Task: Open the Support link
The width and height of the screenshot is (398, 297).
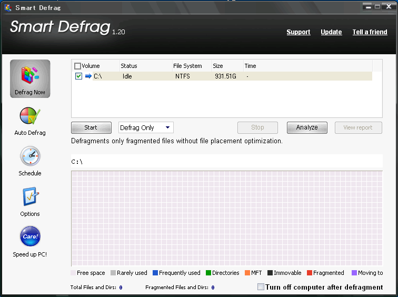Action: (x=299, y=32)
